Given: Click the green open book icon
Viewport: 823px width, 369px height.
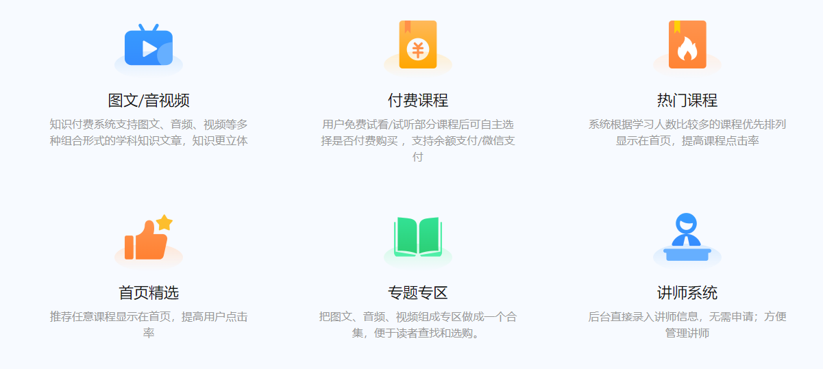Looking at the screenshot, I should coord(417,236).
